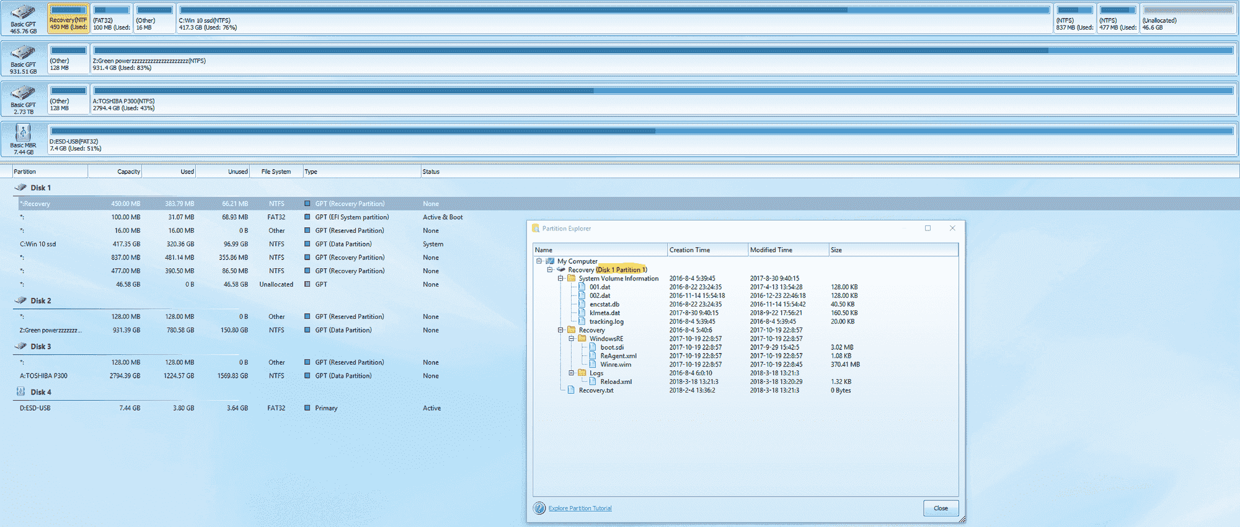This screenshot has width=1240, height=527.
Task: Select the Z:Green power partition block in the disk map
Action: pos(663,59)
